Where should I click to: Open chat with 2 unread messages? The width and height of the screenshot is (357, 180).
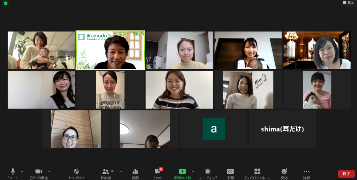tap(157, 172)
